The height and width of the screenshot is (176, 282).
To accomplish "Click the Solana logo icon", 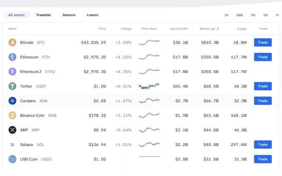I will 12,144.
